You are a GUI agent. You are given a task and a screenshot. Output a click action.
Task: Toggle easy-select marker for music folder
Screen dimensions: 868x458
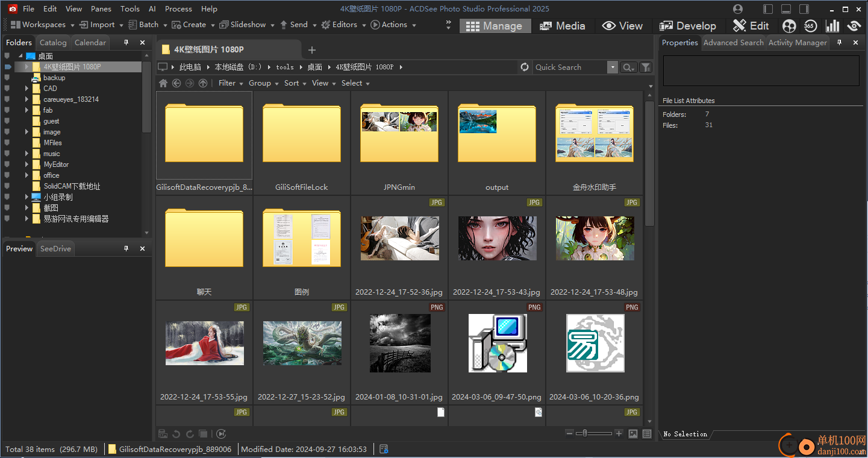(x=7, y=154)
